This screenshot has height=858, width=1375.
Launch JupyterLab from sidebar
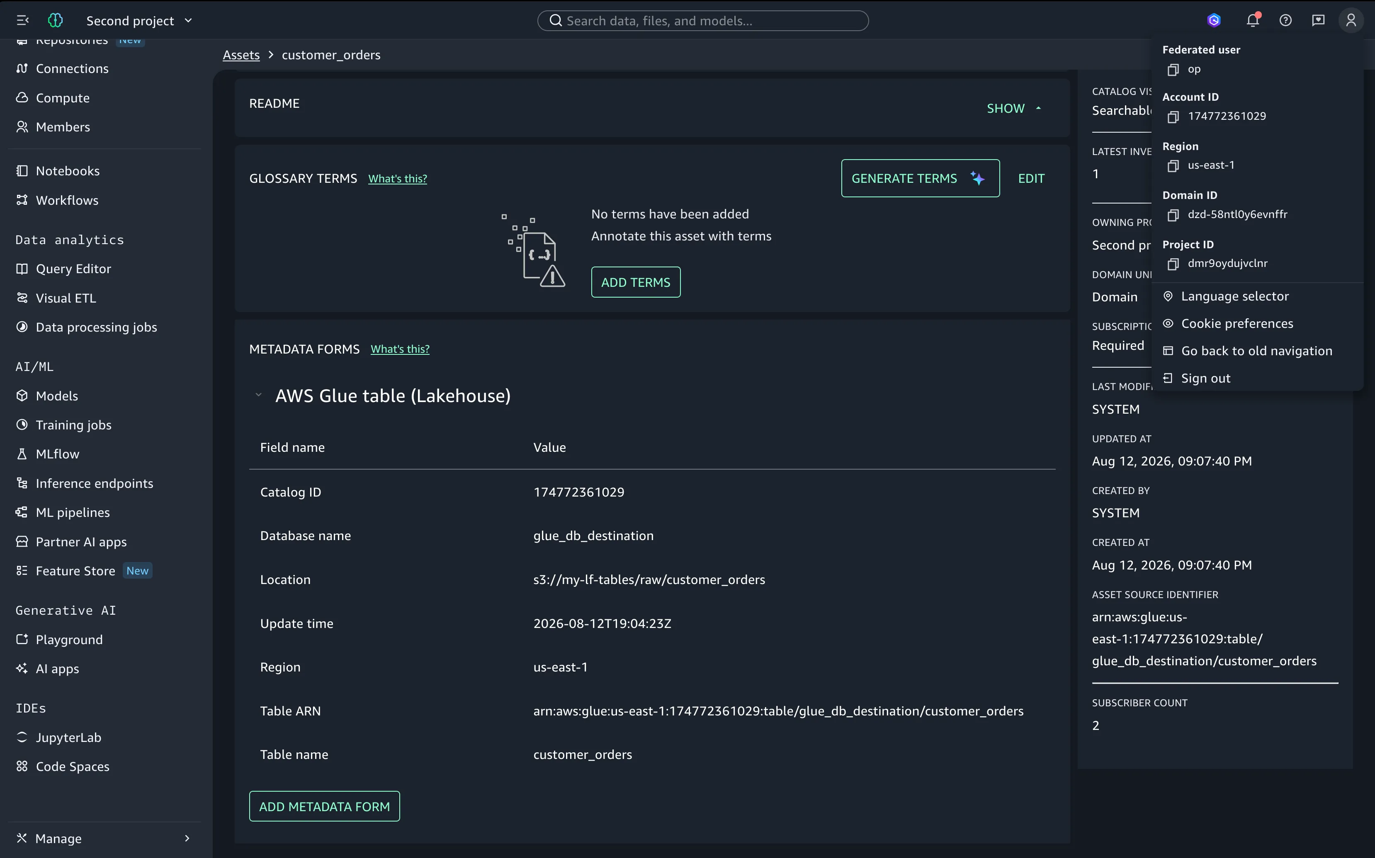68,738
